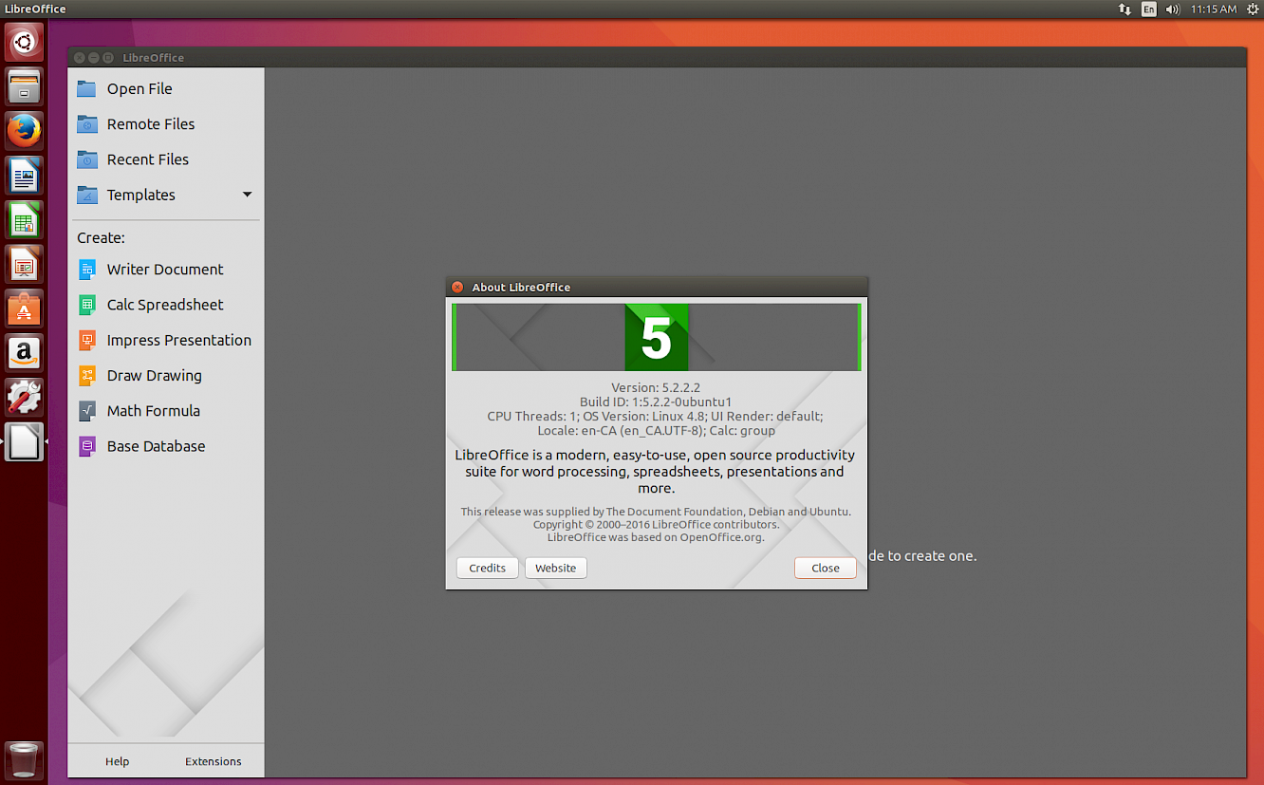Screen dimensions: 1264x785
Task: Click the About LibreOffice title bar
Action: (x=657, y=287)
